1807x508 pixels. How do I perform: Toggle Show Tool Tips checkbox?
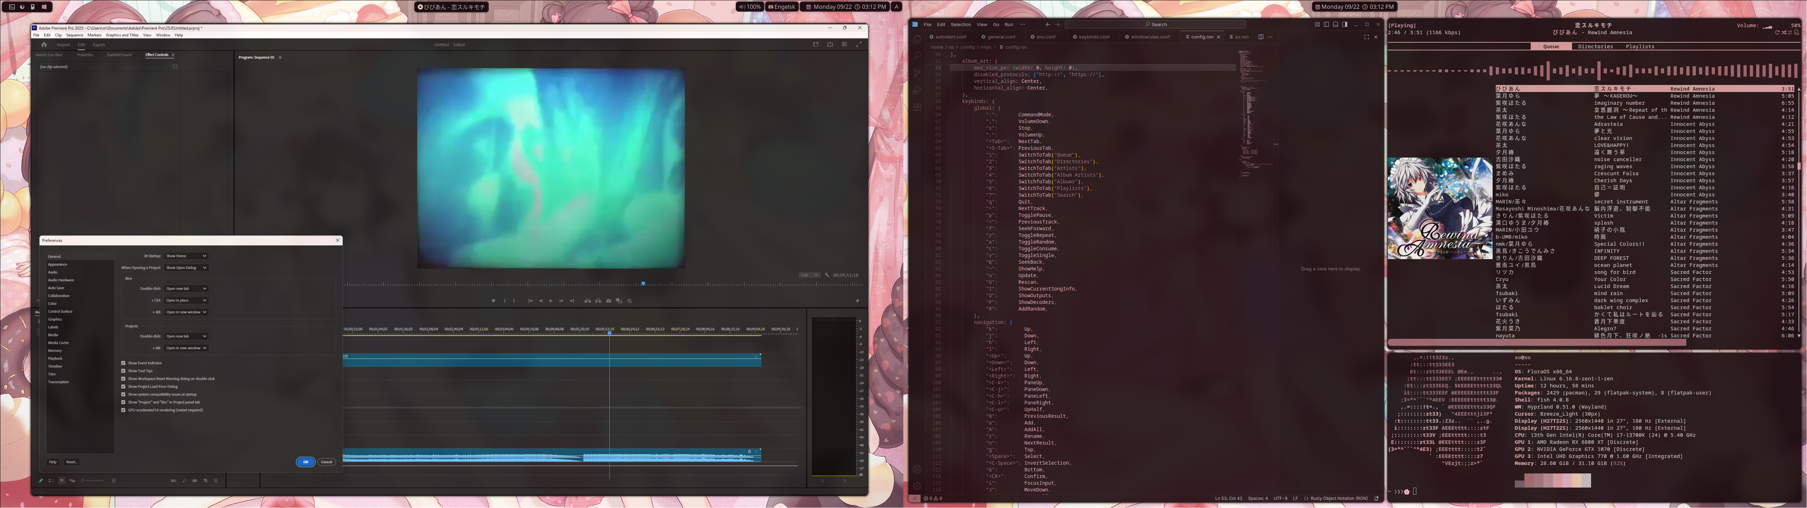(124, 371)
